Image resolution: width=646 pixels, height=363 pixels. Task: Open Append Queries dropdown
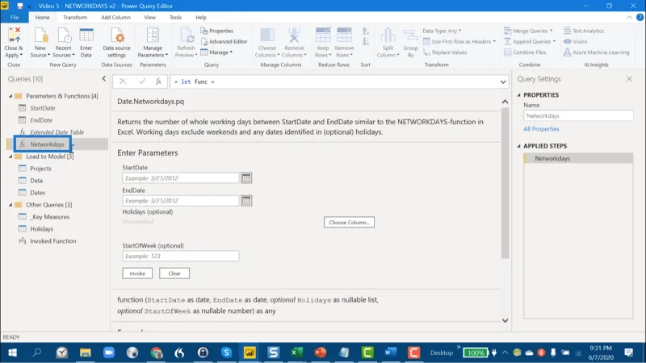(x=530, y=42)
